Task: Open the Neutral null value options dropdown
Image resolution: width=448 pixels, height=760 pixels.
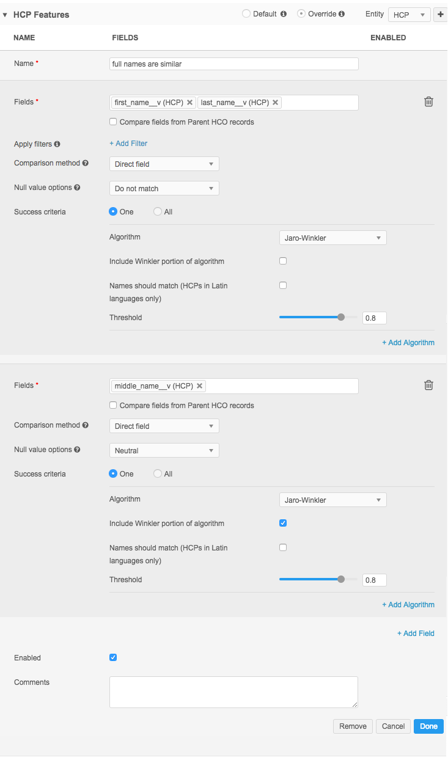Action: point(164,451)
